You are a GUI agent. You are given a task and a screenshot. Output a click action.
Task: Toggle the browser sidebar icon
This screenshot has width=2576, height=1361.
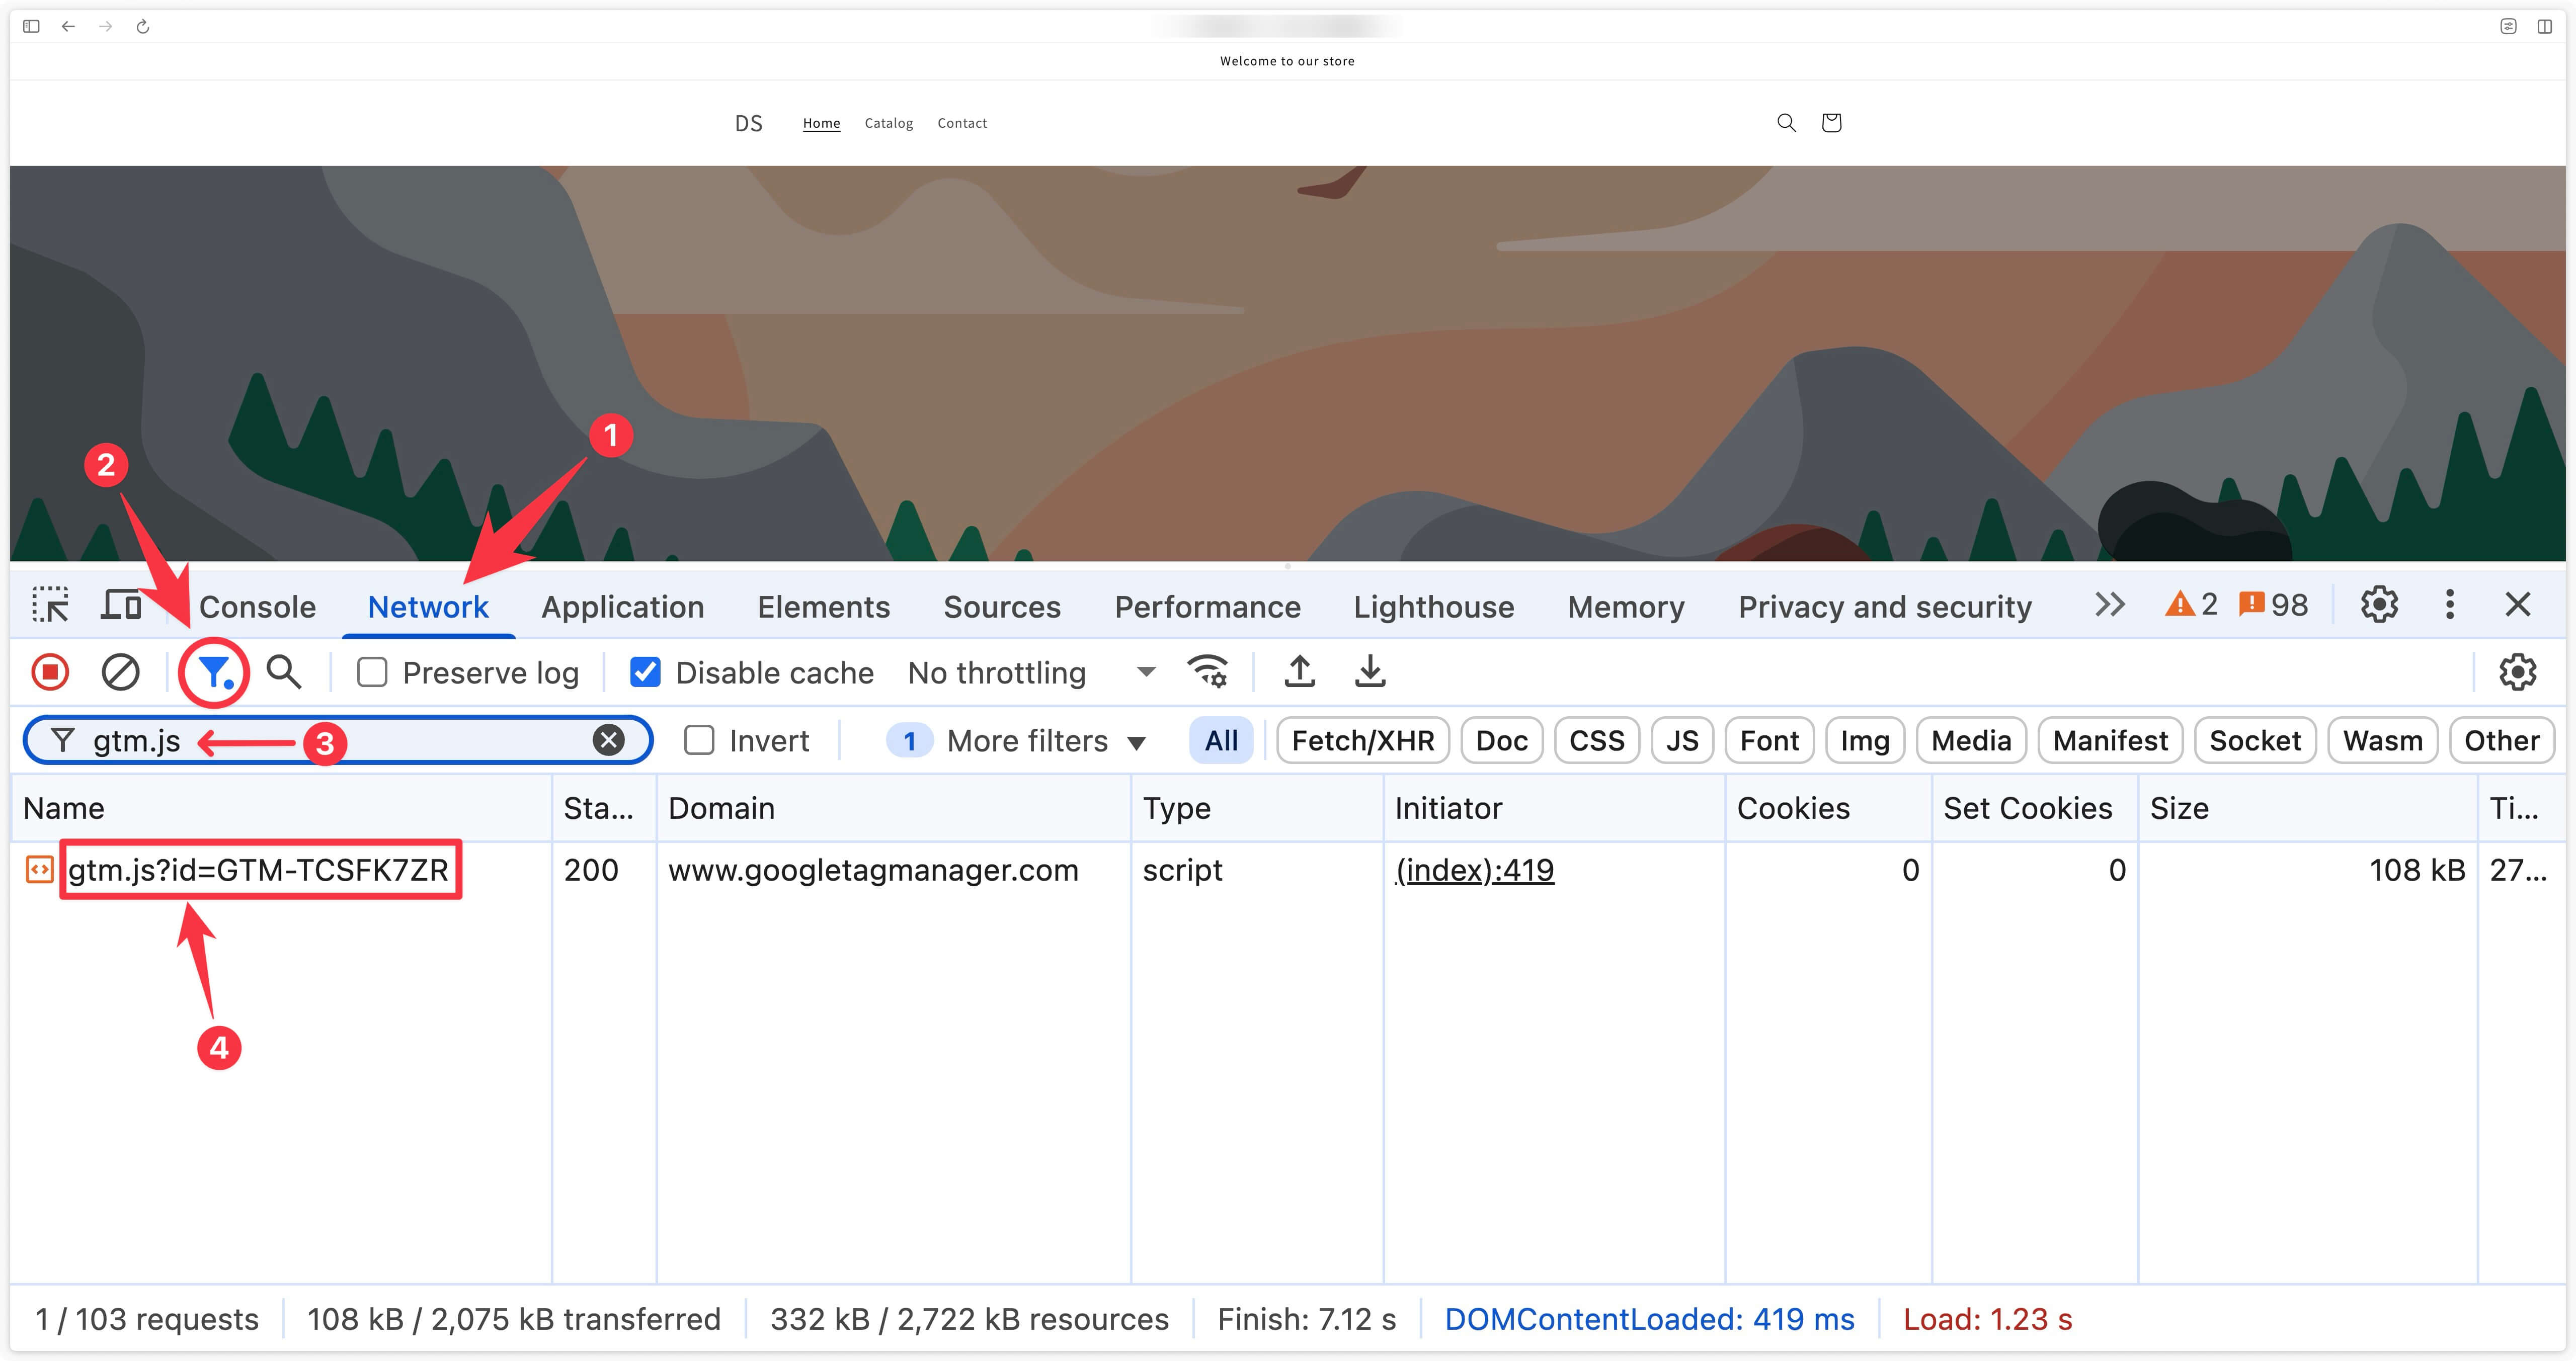coord(31,26)
